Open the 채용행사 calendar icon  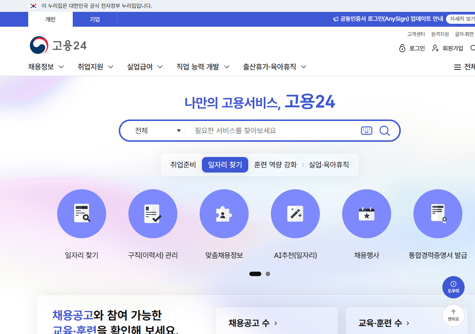(367, 214)
